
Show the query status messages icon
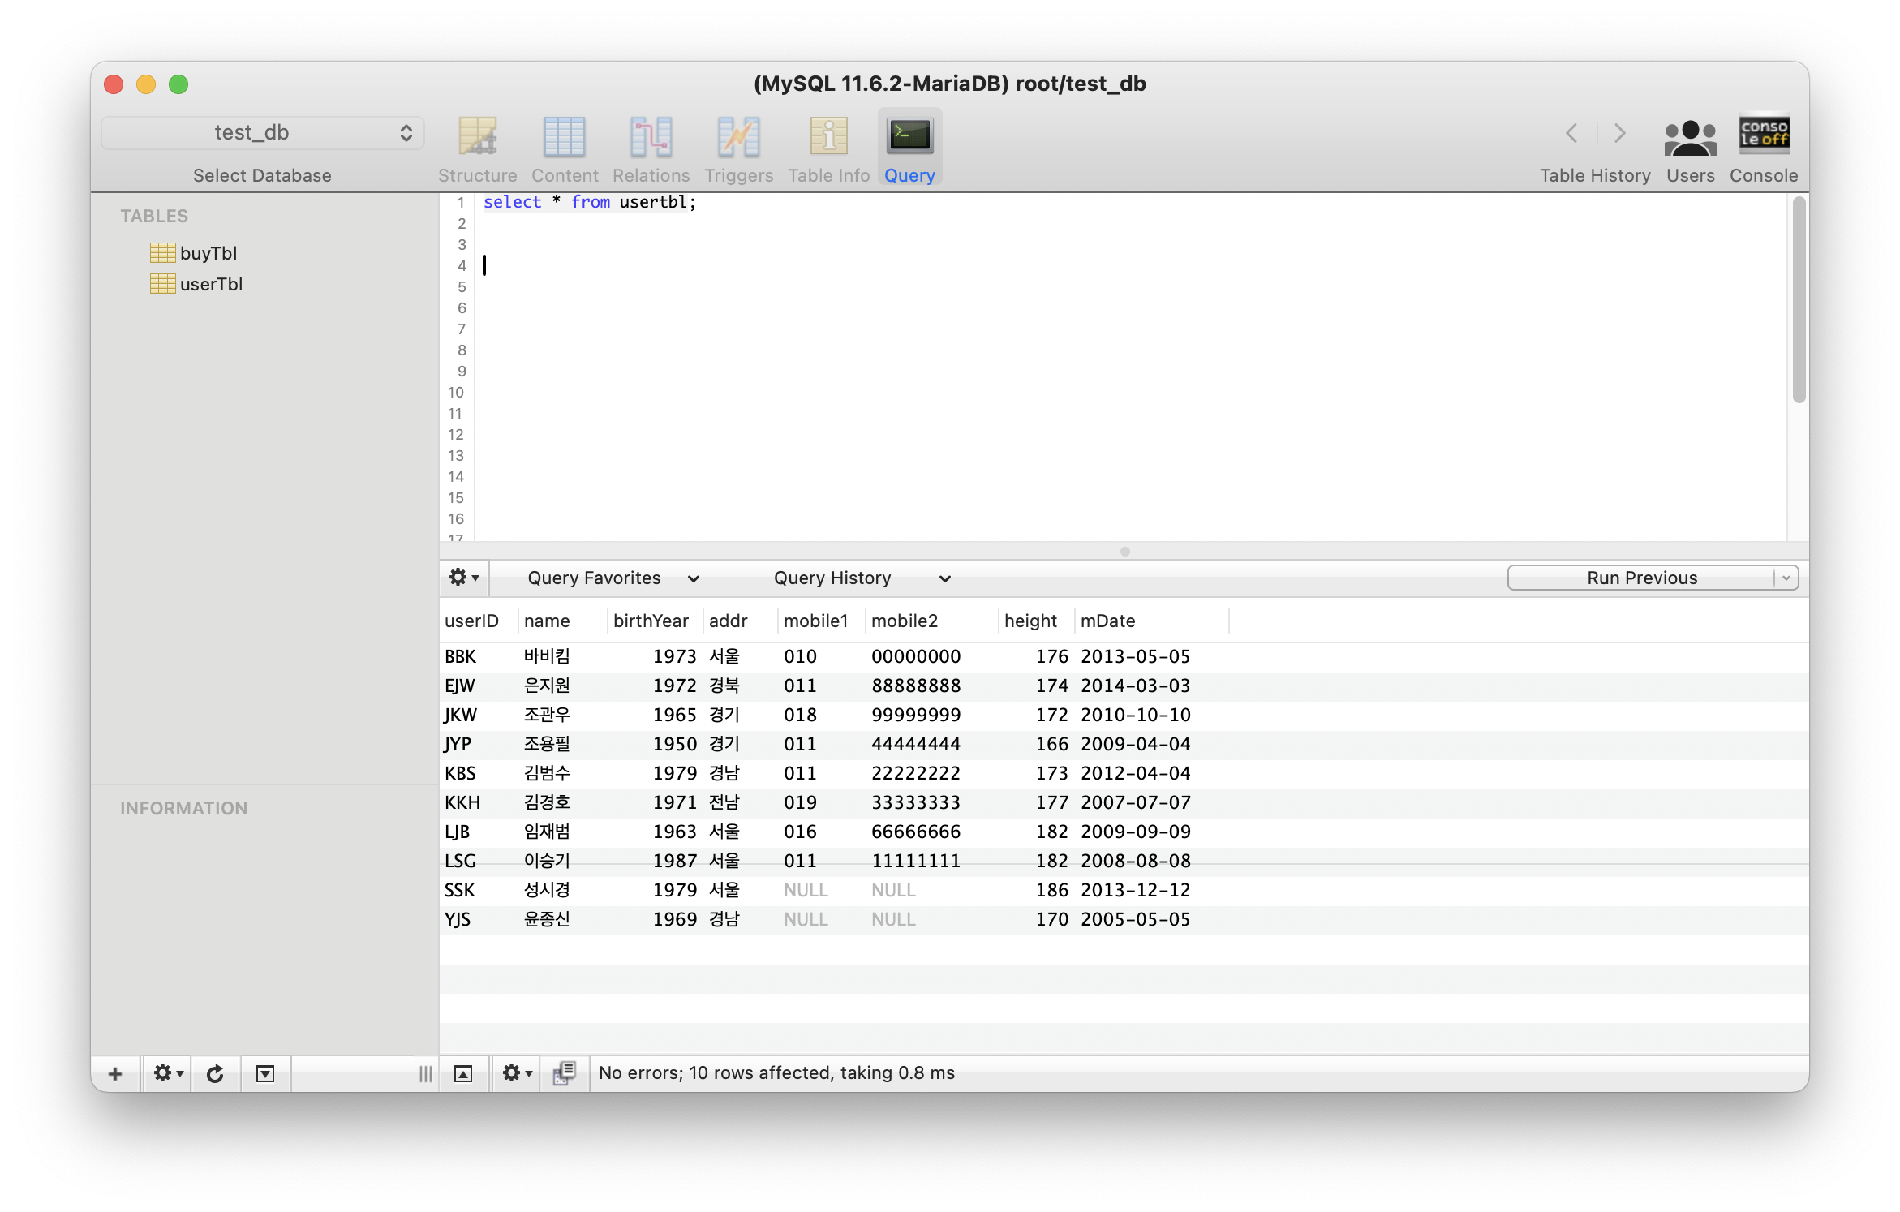coord(564,1074)
